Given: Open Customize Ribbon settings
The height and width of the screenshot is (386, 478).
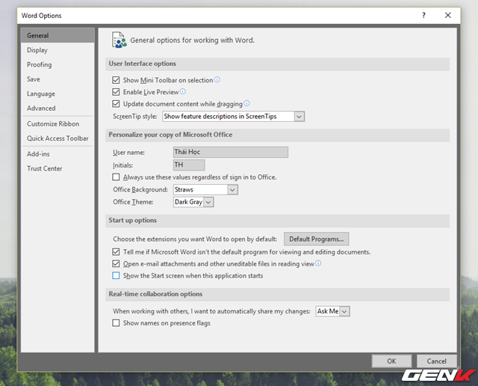Looking at the screenshot, I should (x=58, y=123).
